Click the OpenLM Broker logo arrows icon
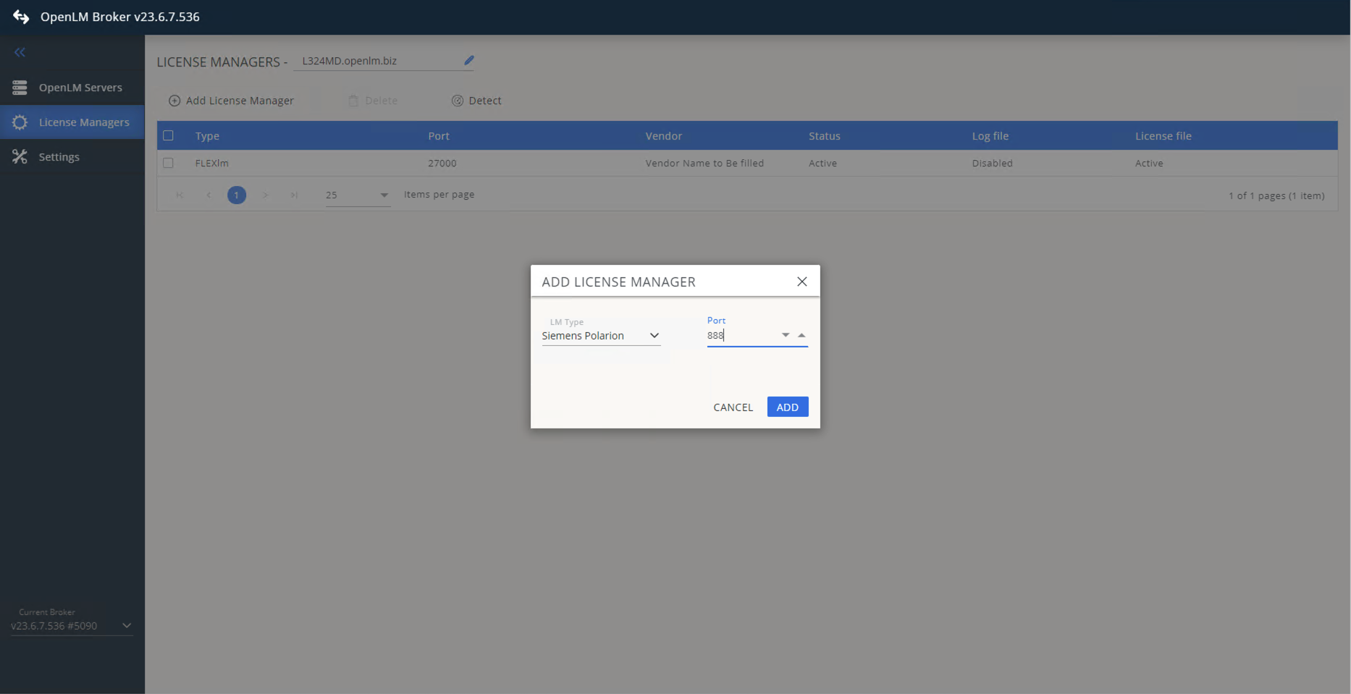1351x694 pixels. click(x=20, y=17)
